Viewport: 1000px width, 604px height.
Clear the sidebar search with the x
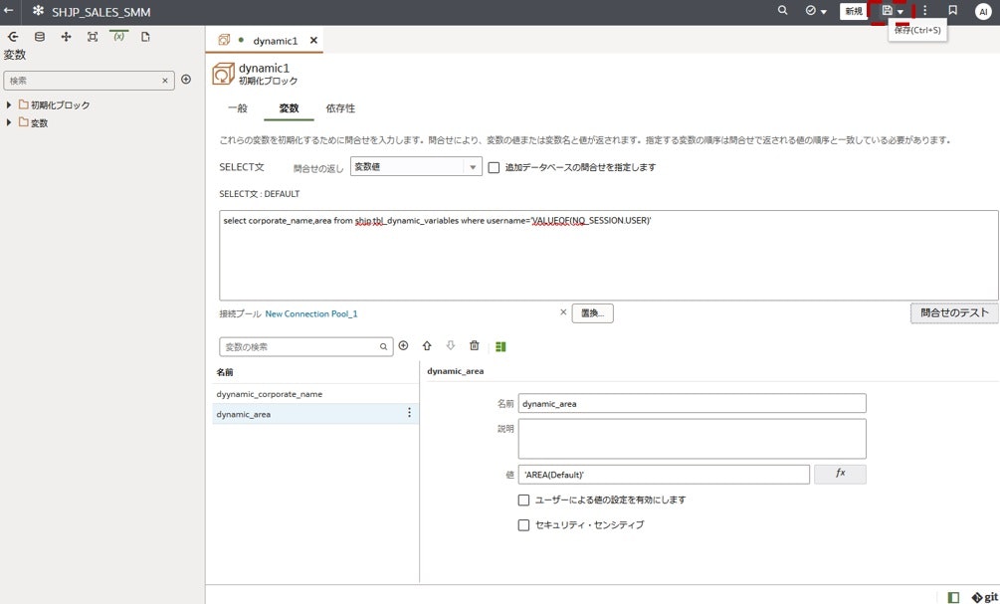tap(164, 81)
